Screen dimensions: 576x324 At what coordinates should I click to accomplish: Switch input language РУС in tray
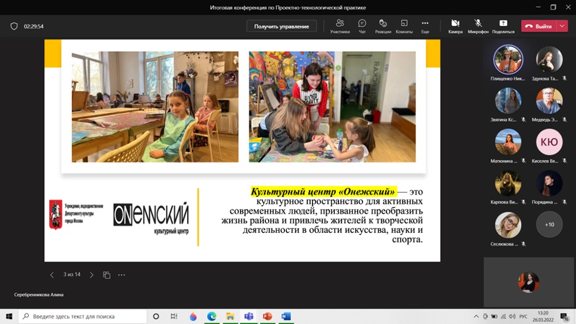coord(523,317)
